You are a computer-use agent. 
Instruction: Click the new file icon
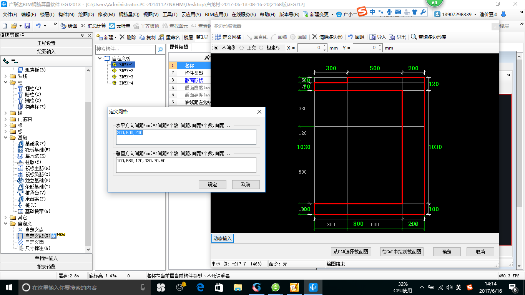point(5,26)
